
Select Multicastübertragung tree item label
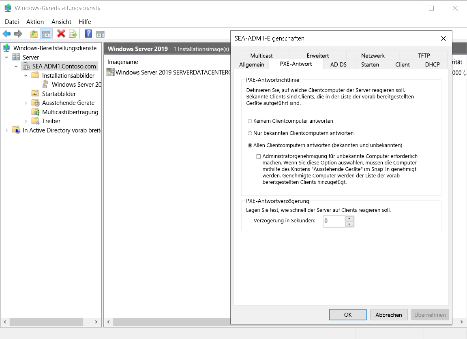[x=70, y=112]
